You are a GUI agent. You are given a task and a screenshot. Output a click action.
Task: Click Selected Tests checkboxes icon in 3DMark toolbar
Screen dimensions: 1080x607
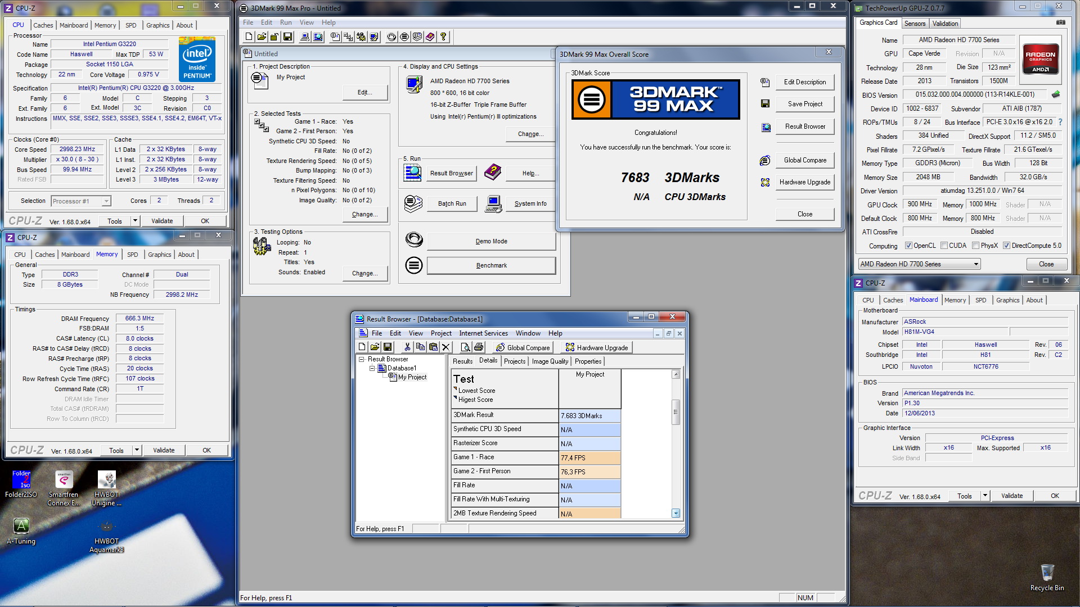point(348,37)
